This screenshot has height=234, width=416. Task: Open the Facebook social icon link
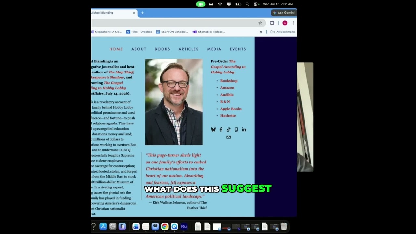[x=221, y=129]
